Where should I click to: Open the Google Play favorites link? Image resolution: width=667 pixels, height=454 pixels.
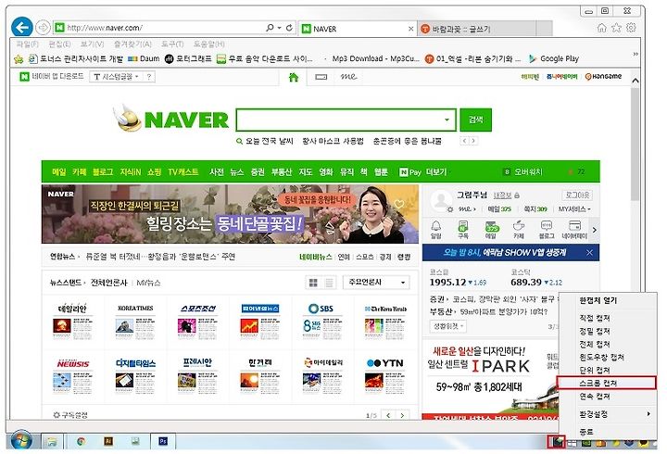click(x=554, y=58)
